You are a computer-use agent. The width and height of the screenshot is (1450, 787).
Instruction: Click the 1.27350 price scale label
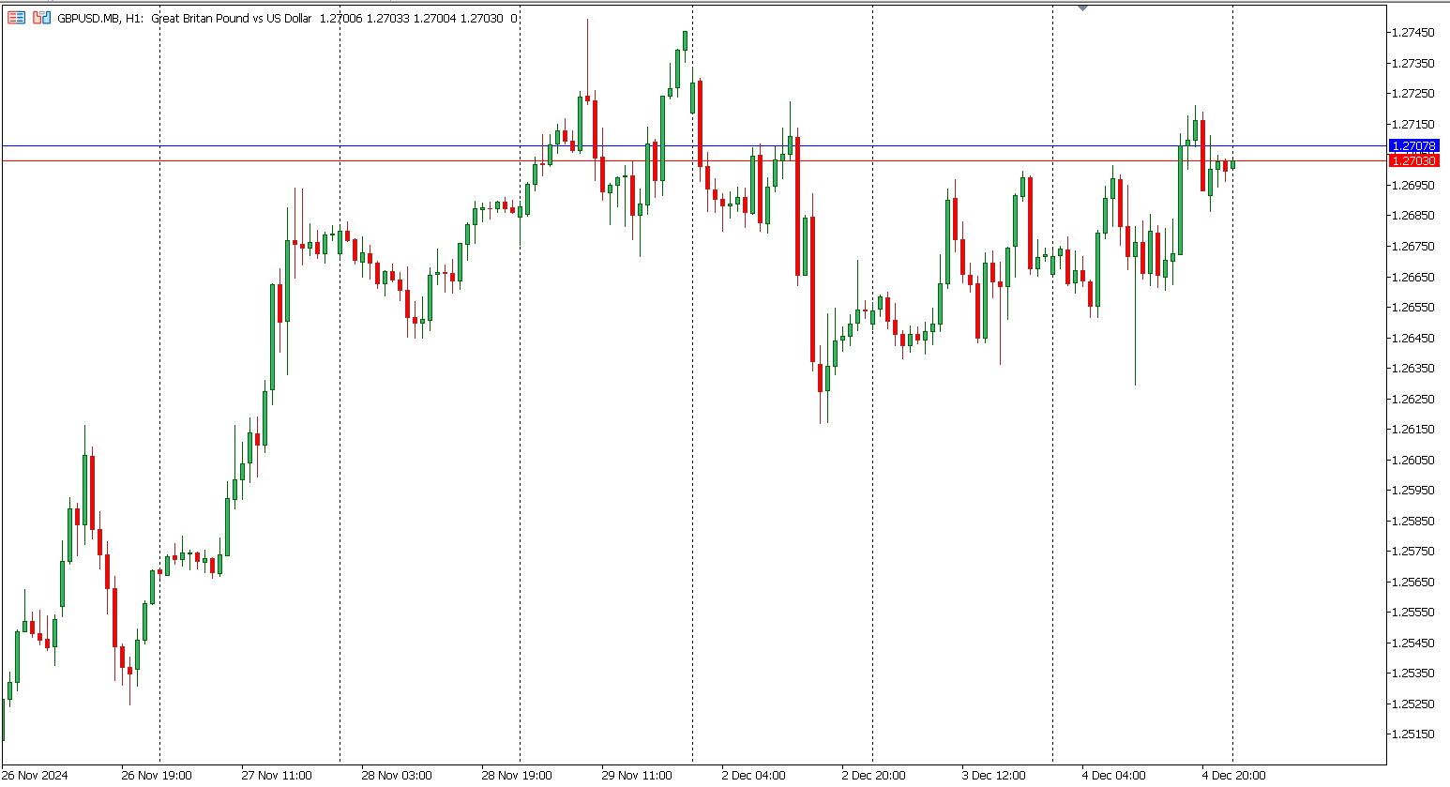[x=1413, y=63]
